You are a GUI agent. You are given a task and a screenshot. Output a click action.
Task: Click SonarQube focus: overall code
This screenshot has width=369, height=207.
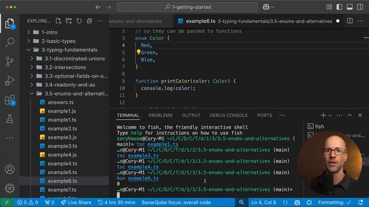(176, 202)
